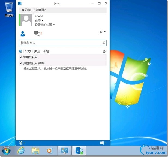Switch to the 关系 tab
The image size is (168, 157).
point(37,51)
